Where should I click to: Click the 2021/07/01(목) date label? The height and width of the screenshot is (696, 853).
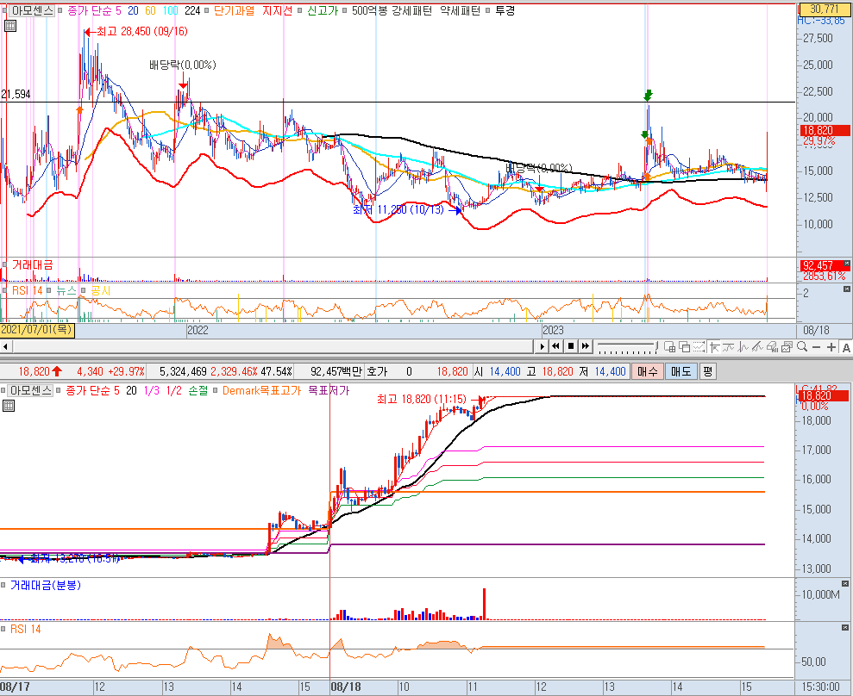coord(37,329)
